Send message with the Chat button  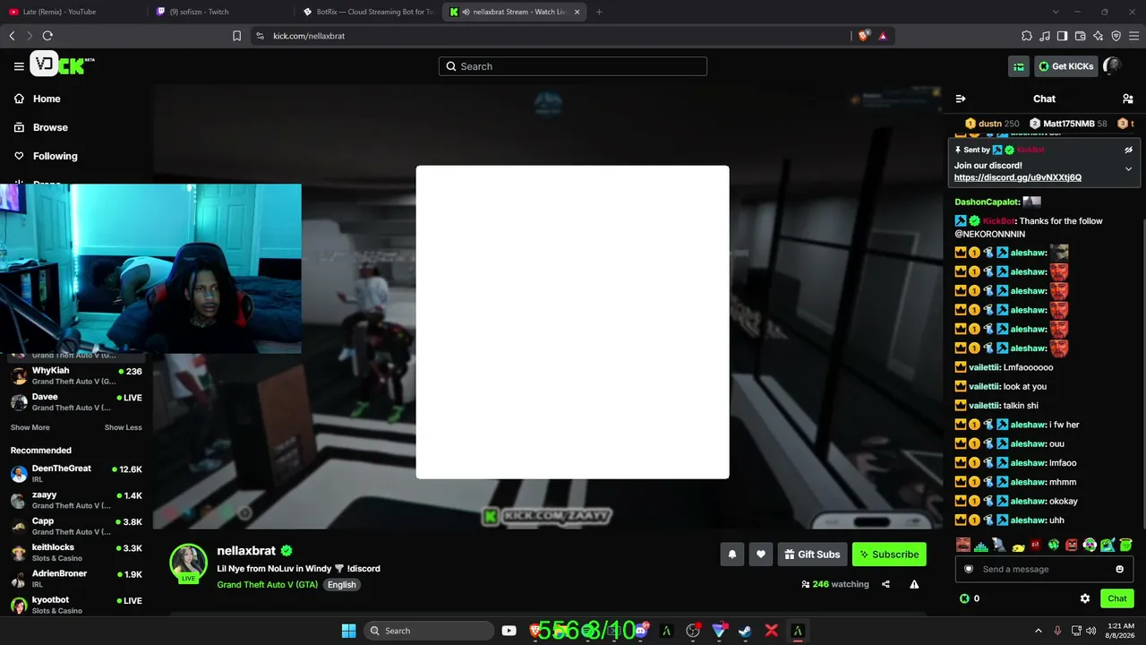[1117, 598]
